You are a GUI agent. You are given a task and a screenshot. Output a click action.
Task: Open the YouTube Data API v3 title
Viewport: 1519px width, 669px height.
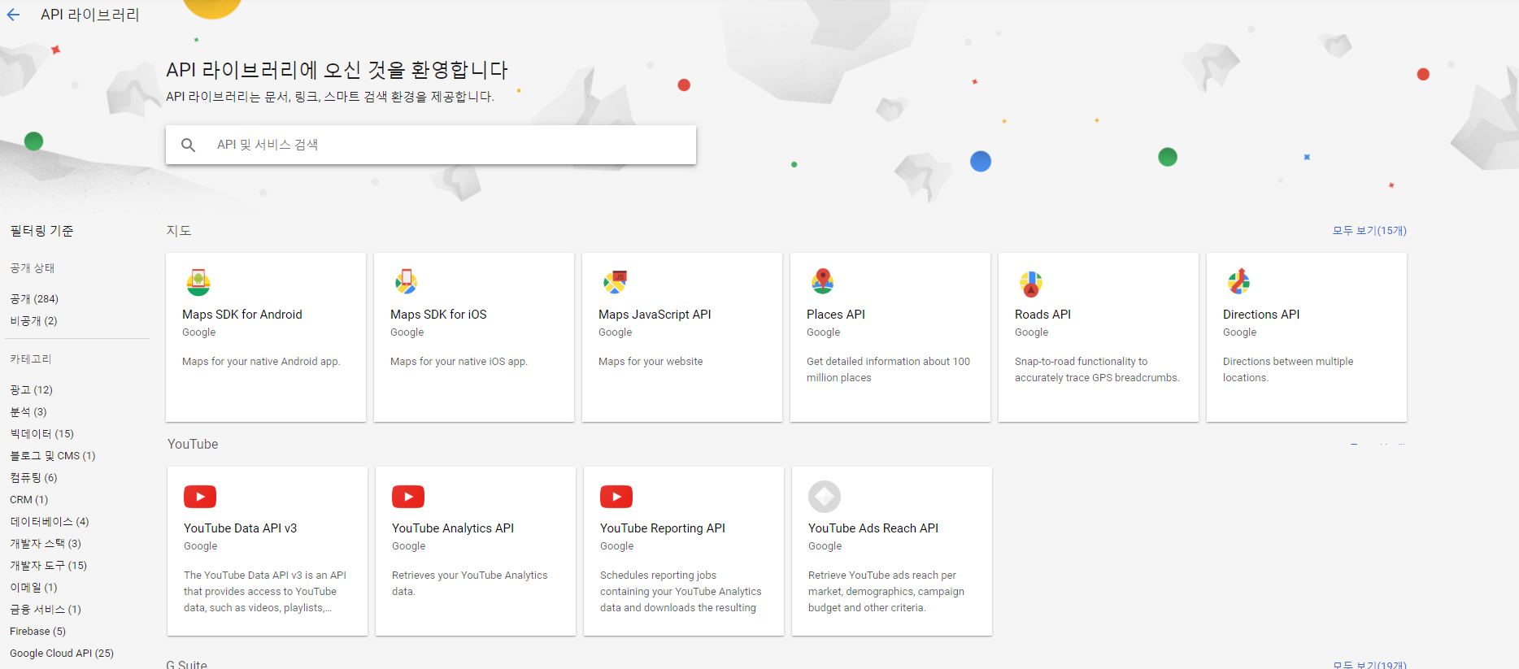point(241,528)
